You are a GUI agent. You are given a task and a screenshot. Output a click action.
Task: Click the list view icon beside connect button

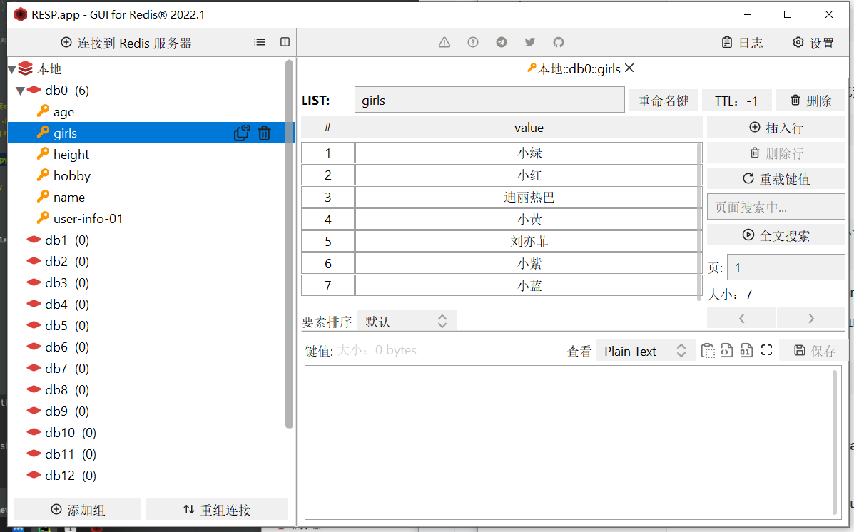260,43
